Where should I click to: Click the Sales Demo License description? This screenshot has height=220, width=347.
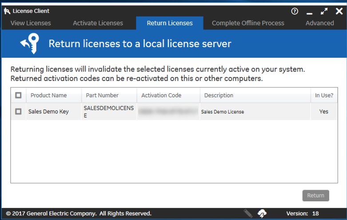(x=223, y=112)
